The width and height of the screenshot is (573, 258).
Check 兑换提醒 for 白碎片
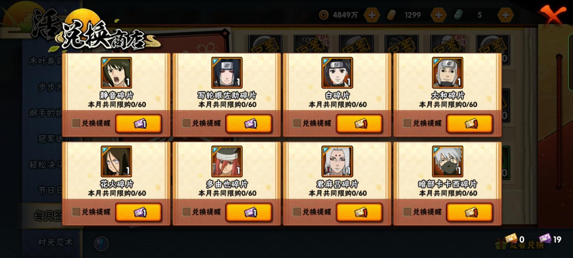pos(297,123)
